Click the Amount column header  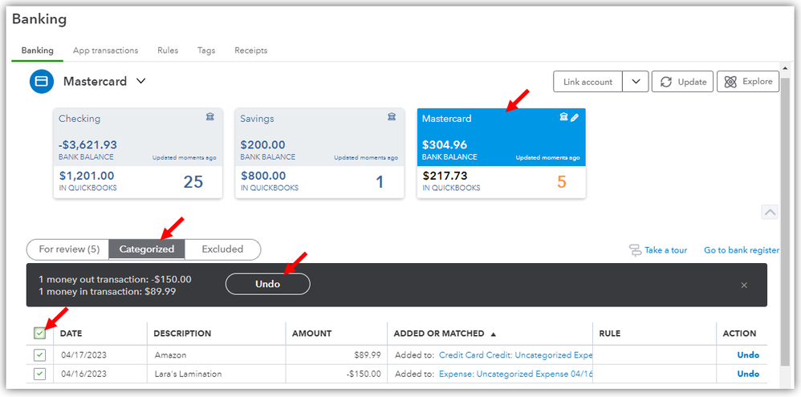click(311, 334)
